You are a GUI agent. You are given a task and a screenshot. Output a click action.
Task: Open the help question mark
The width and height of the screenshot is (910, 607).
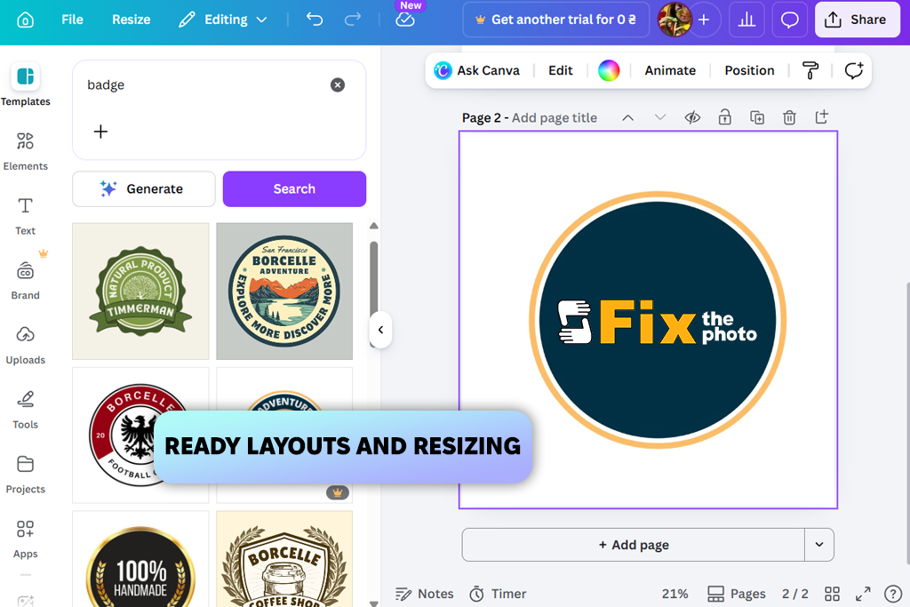click(x=892, y=594)
